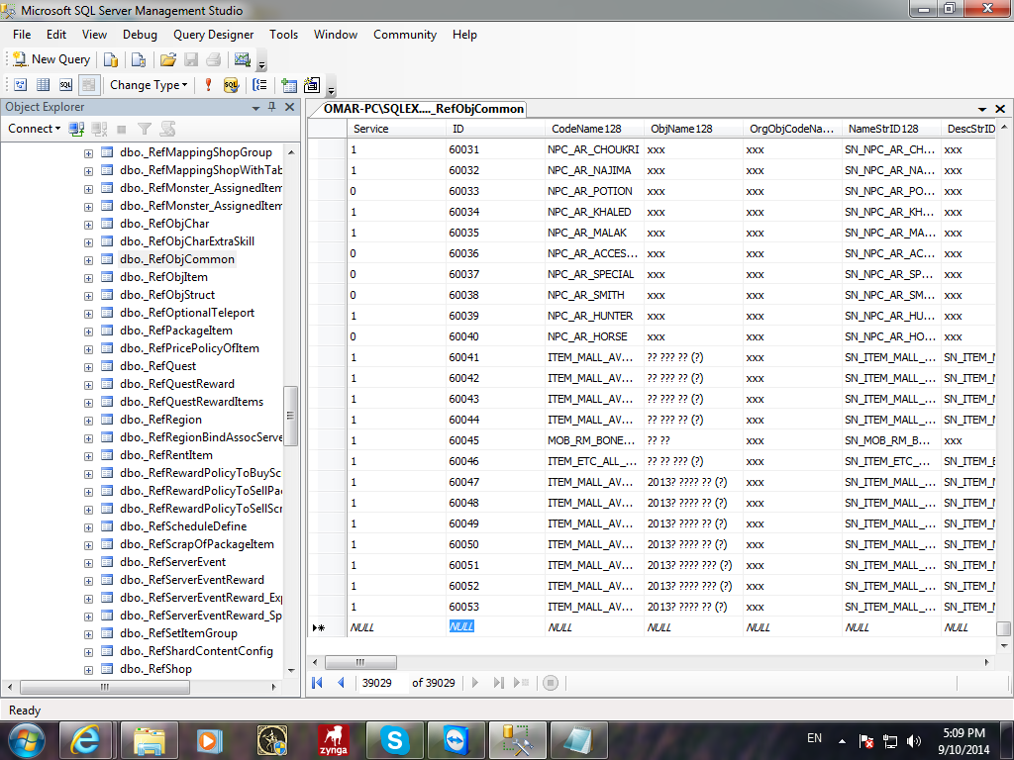
Task: Expand the dbo._RefQuest table node
Action: [x=88, y=367]
